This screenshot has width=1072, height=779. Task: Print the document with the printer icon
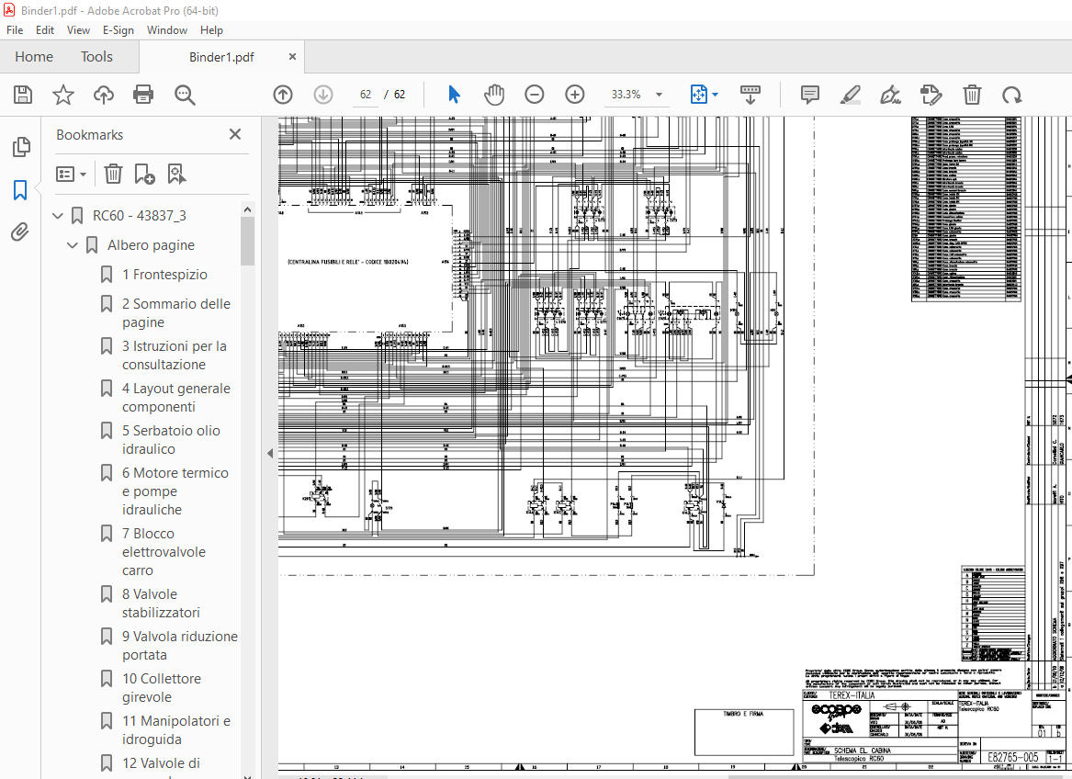click(x=143, y=95)
